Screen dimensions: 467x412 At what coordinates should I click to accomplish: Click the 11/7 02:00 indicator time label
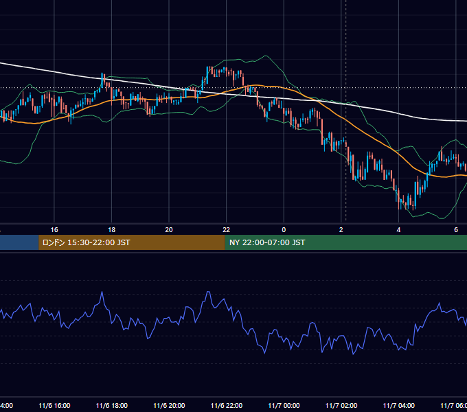pyautogui.click(x=341, y=405)
